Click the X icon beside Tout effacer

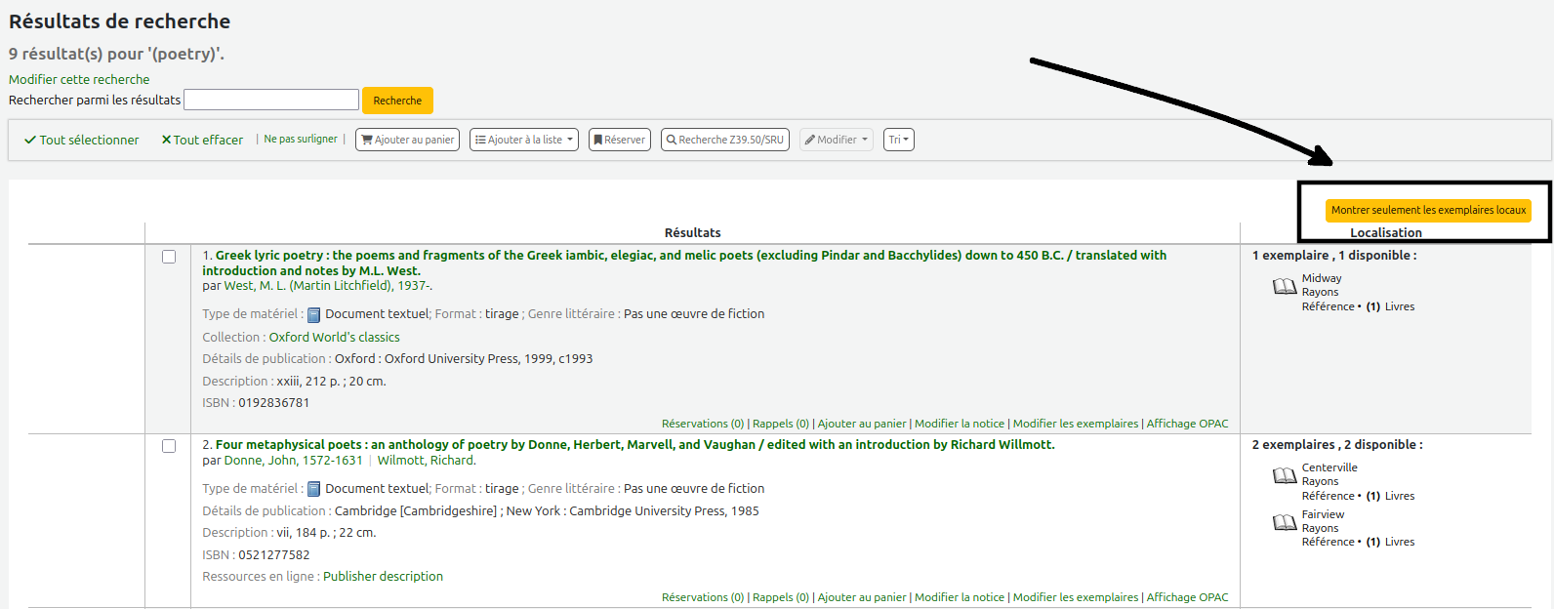pyautogui.click(x=166, y=141)
